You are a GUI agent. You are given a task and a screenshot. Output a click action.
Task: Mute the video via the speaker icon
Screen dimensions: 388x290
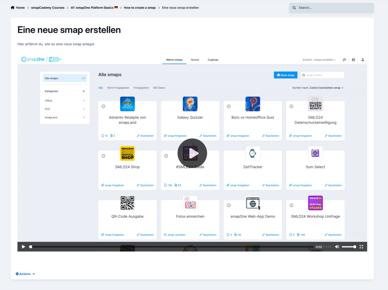click(x=337, y=247)
